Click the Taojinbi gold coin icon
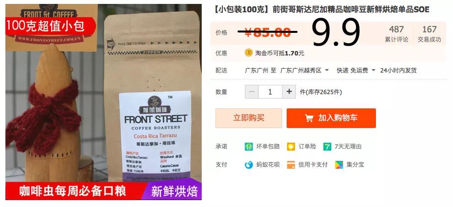 (x=249, y=53)
